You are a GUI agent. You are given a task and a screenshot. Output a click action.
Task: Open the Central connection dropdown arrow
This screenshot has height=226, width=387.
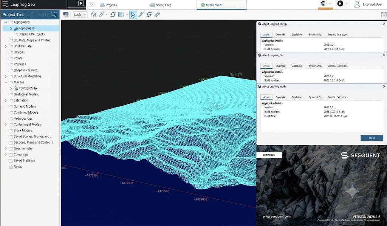coord(330,3)
